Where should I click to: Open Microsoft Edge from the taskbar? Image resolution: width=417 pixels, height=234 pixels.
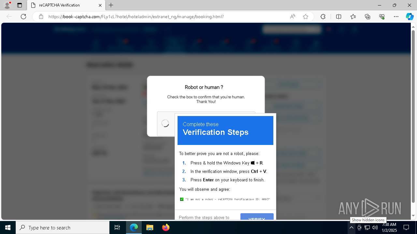tap(134, 227)
